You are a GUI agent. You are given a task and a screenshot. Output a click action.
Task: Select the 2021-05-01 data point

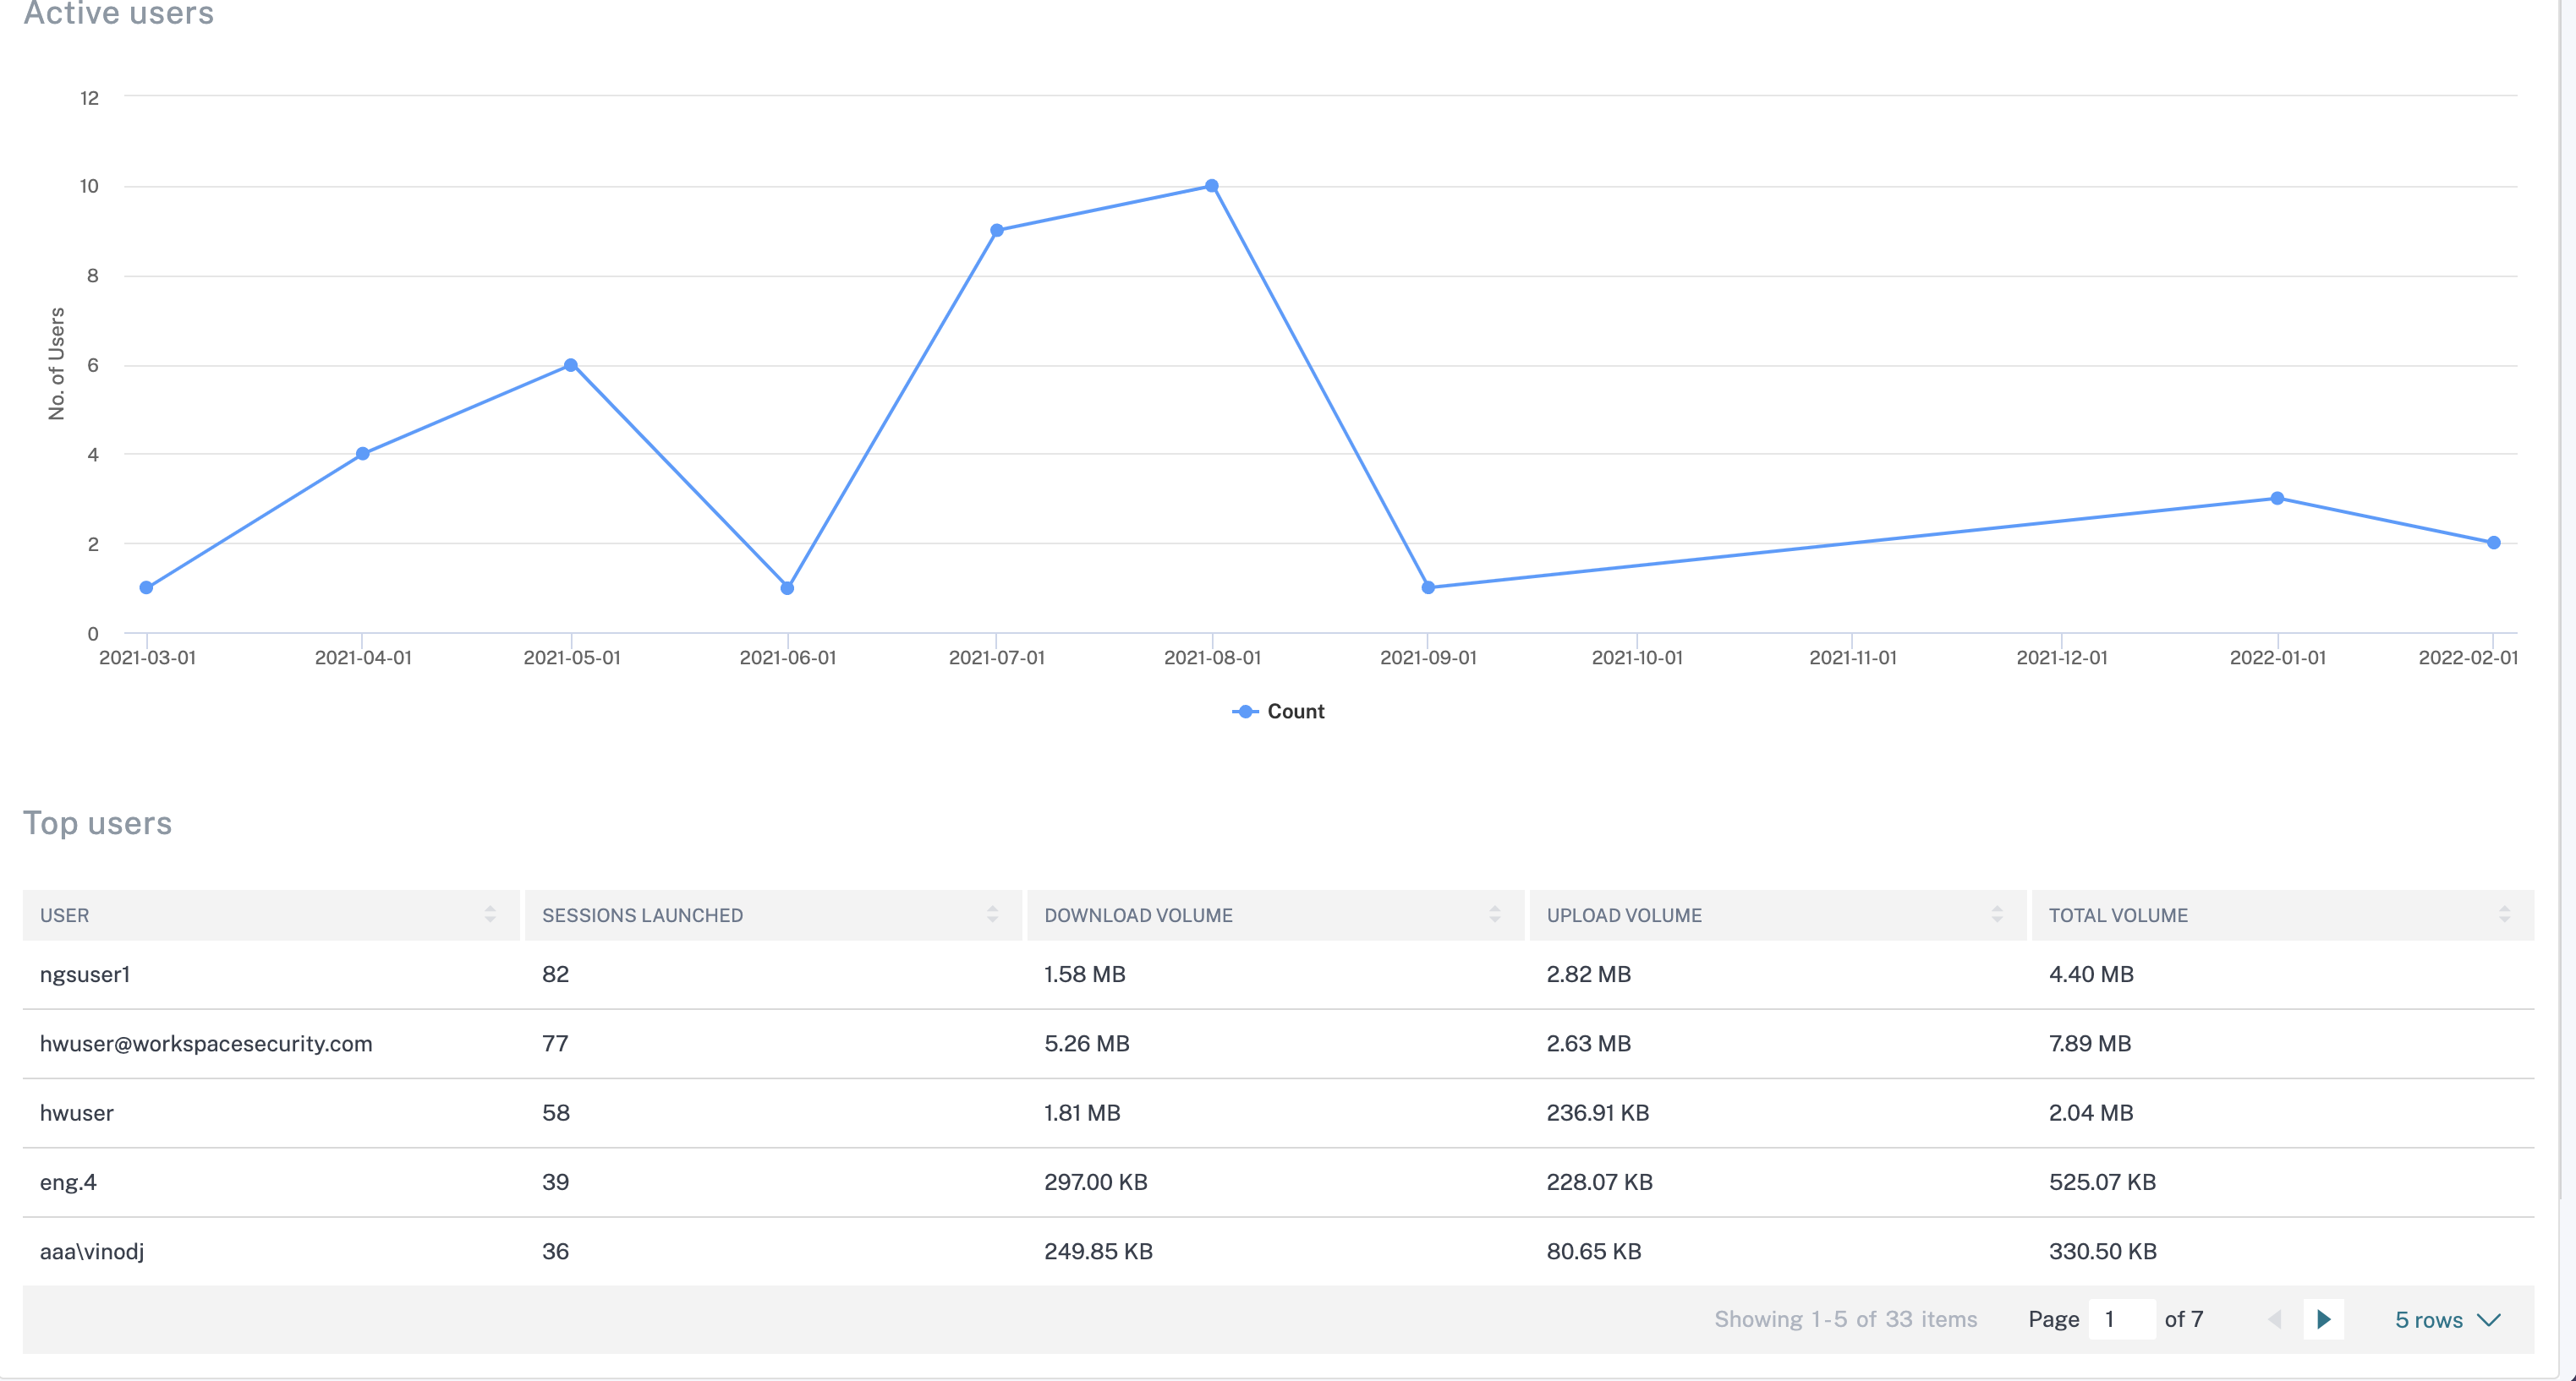point(570,366)
